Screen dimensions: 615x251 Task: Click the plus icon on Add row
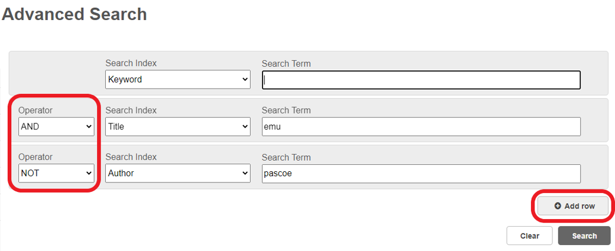coord(558,206)
